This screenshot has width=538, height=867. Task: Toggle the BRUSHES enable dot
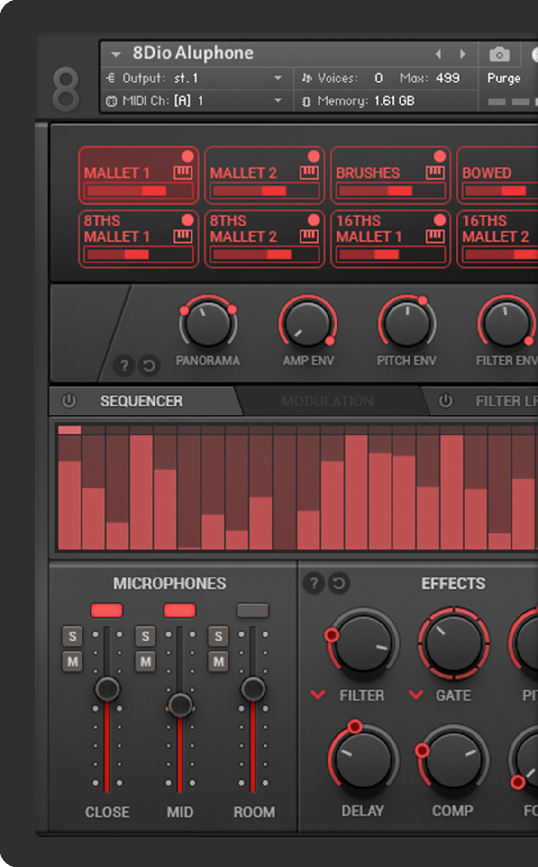click(440, 156)
